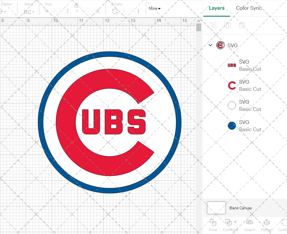The image size is (287, 234).
Task: Click the UBS layer thumbnail
Action: pyautogui.click(x=232, y=65)
